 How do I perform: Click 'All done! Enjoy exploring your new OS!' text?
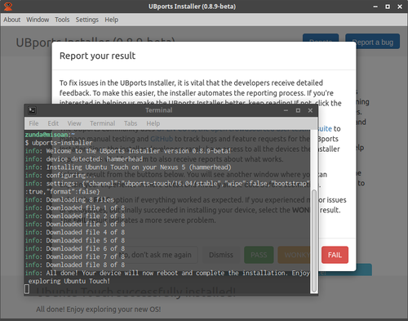click(99, 310)
